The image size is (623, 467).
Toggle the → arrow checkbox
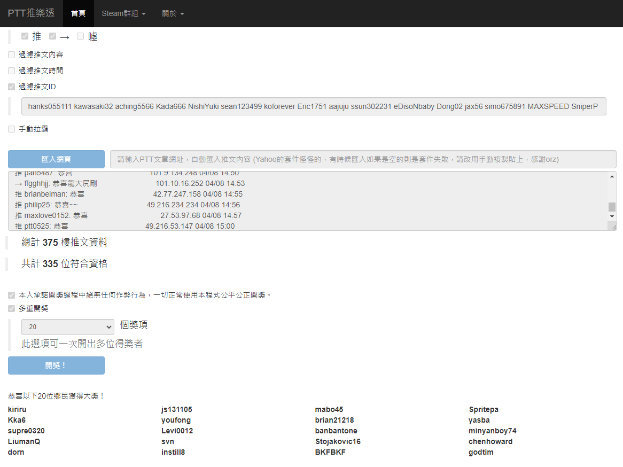click(x=52, y=36)
